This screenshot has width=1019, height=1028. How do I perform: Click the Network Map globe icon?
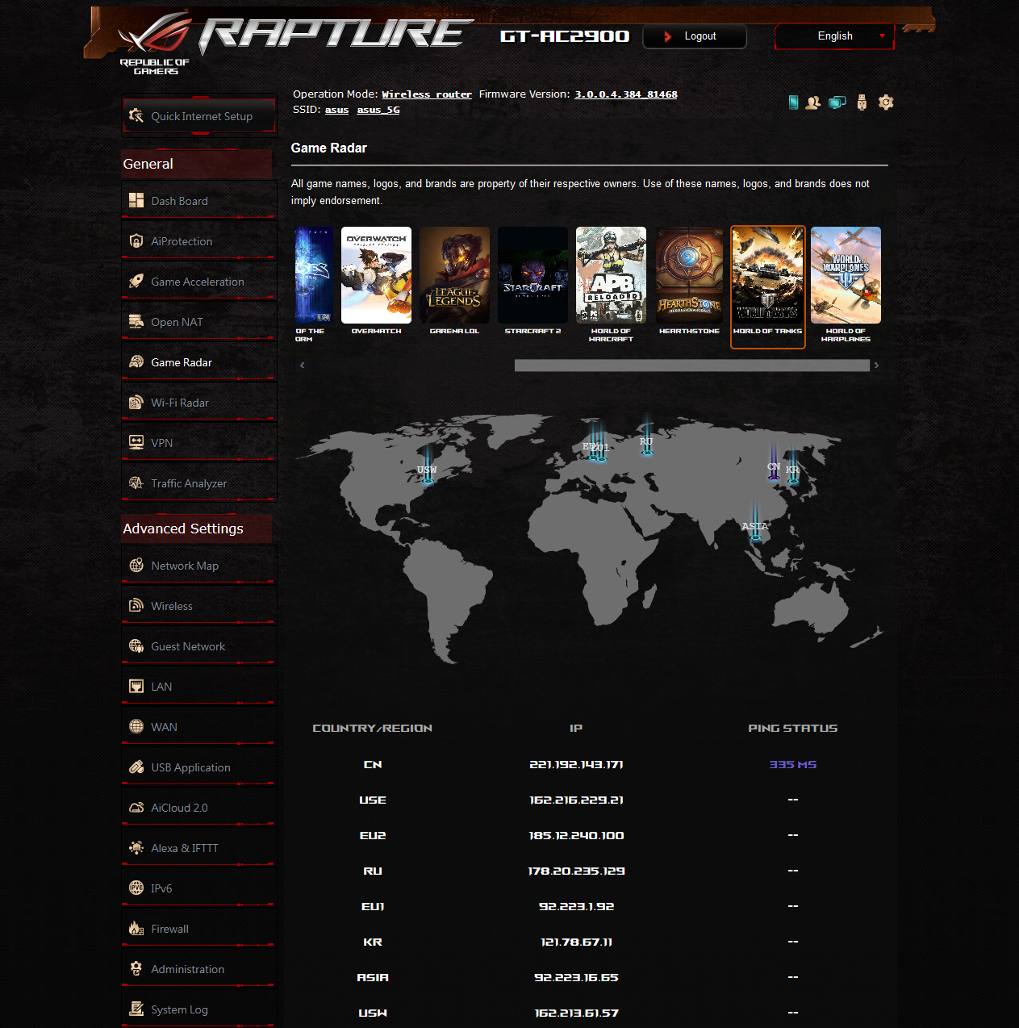tap(136, 566)
